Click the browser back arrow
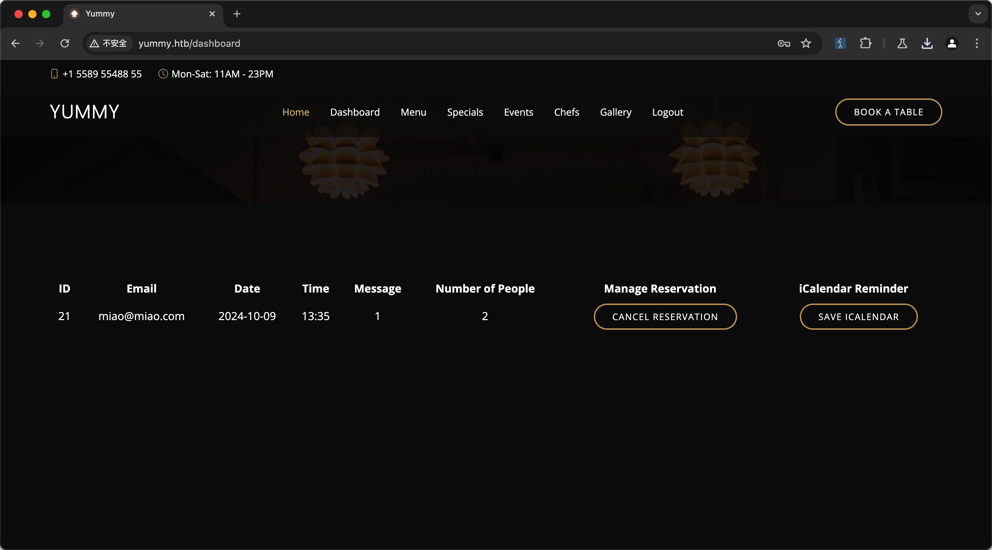The height and width of the screenshot is (550, 992). click(15, 43)
